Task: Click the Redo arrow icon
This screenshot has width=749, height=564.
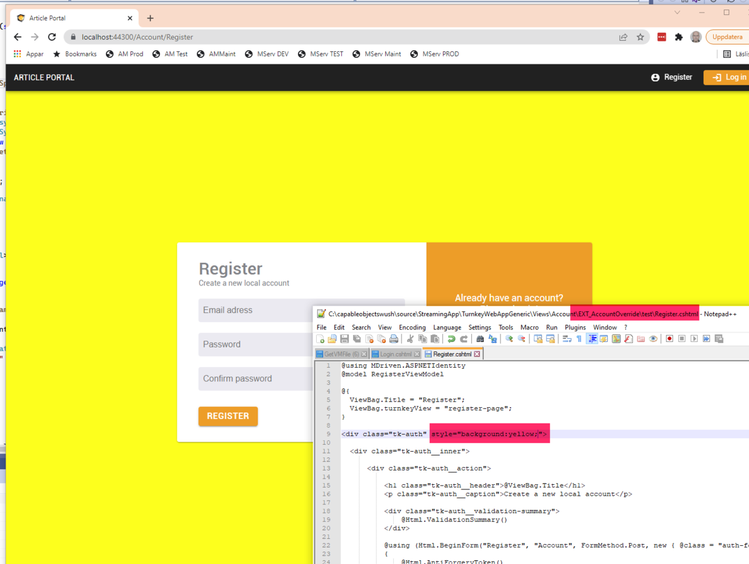Action: pyautogui.click(x=464, y=339)
